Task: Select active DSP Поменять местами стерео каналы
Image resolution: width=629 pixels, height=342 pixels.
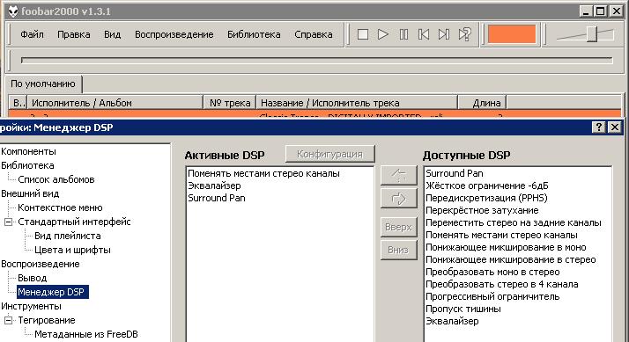Action: [263, 173]
